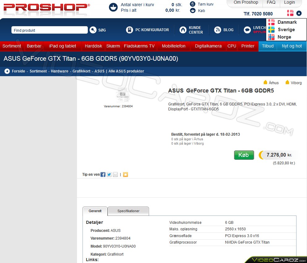Bookmark using the star icon
The image size is (307, 263).
click(125, 175)
